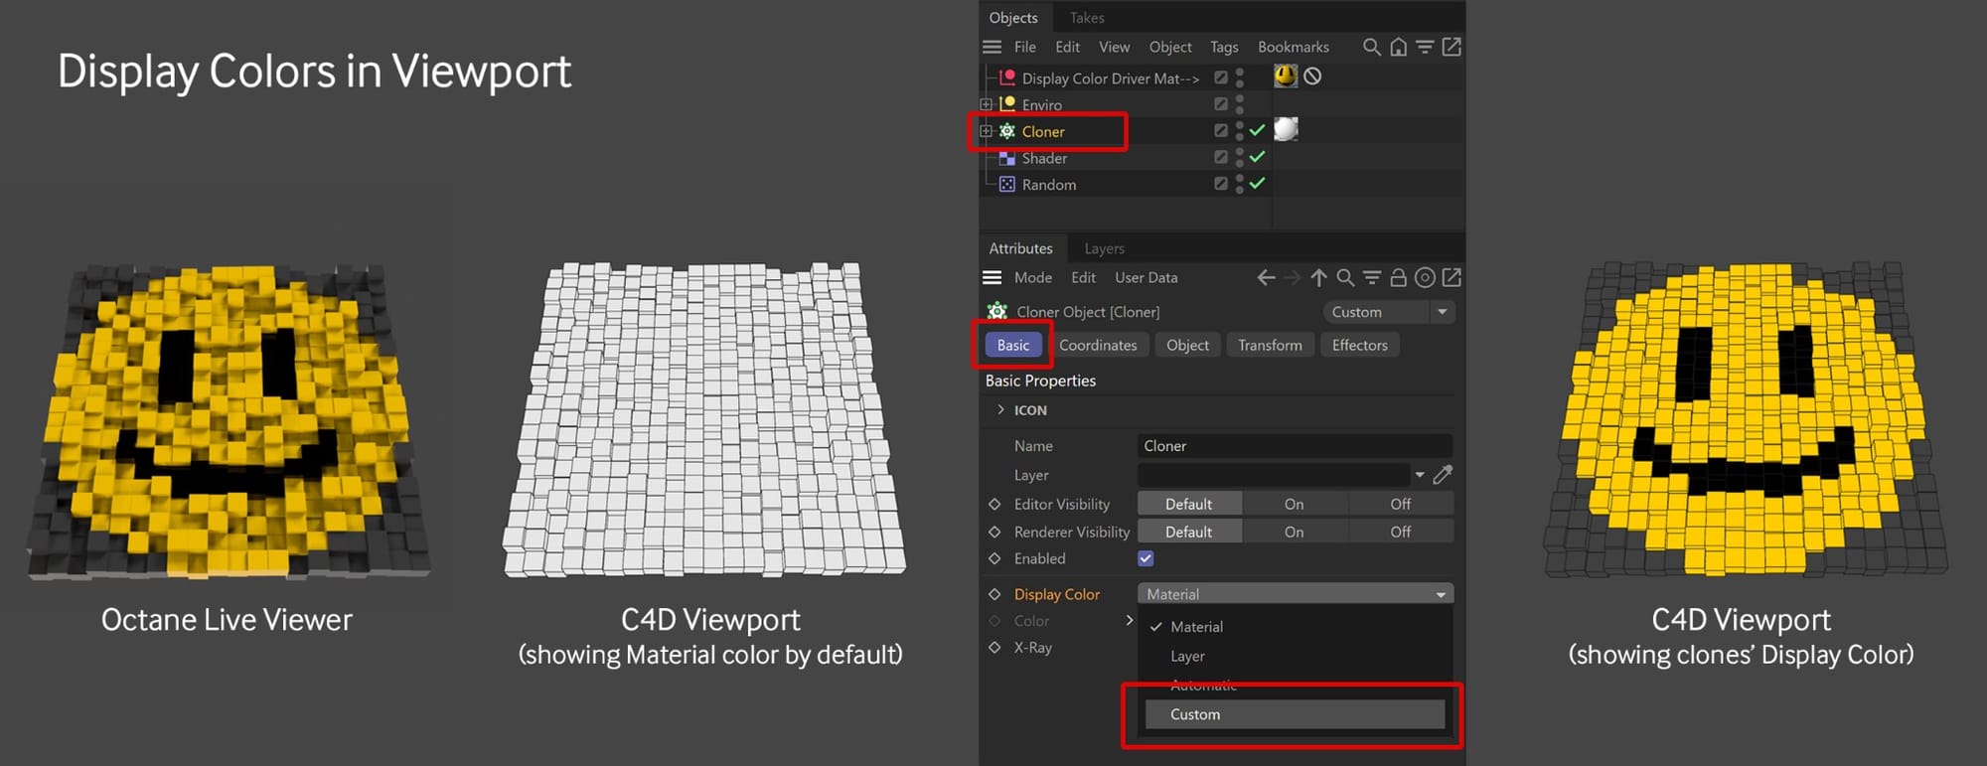Expand the Enviro object tree node
This screenshot has height=766, width=1987.
(986, 104)
